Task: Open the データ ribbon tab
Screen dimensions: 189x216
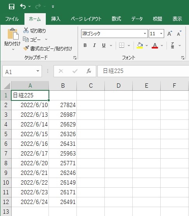Action: [x=137, y=19]
